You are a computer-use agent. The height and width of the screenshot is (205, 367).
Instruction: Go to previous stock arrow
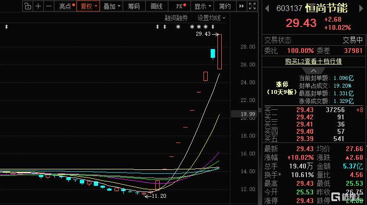point(267,9)
